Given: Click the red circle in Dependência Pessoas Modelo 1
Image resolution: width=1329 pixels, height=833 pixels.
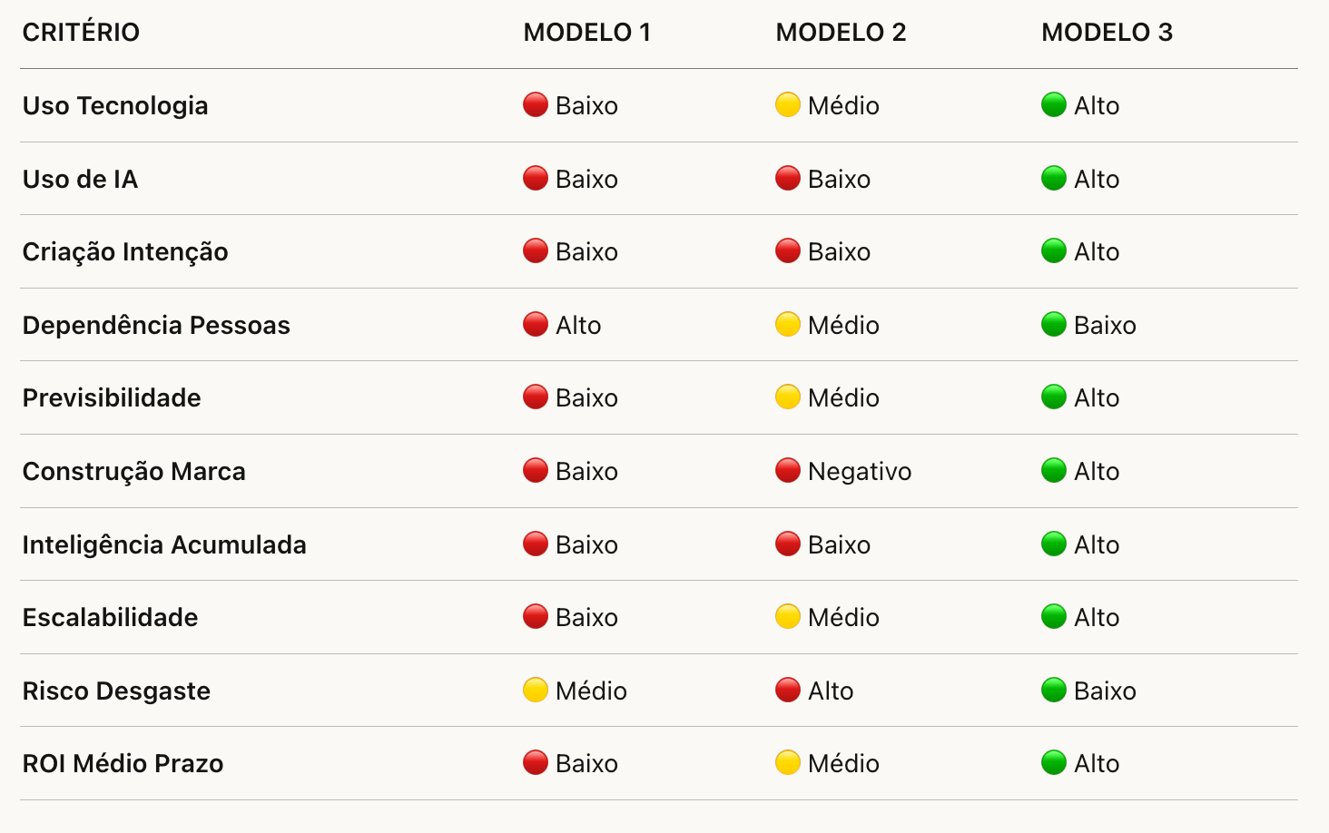Looking at the screenshot, I should pyautogui.click(x=536, y=325).
